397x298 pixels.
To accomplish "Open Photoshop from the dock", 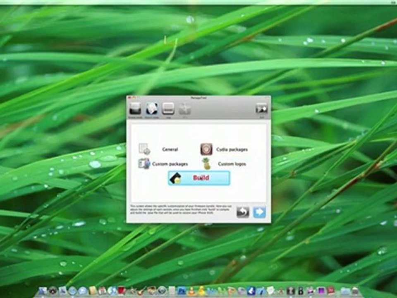I will [182, 291].
